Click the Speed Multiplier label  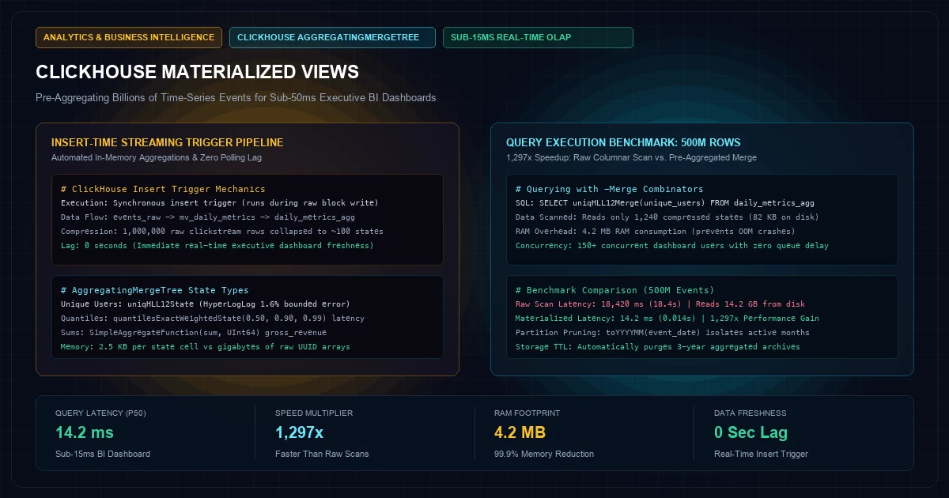click(314, 413)
